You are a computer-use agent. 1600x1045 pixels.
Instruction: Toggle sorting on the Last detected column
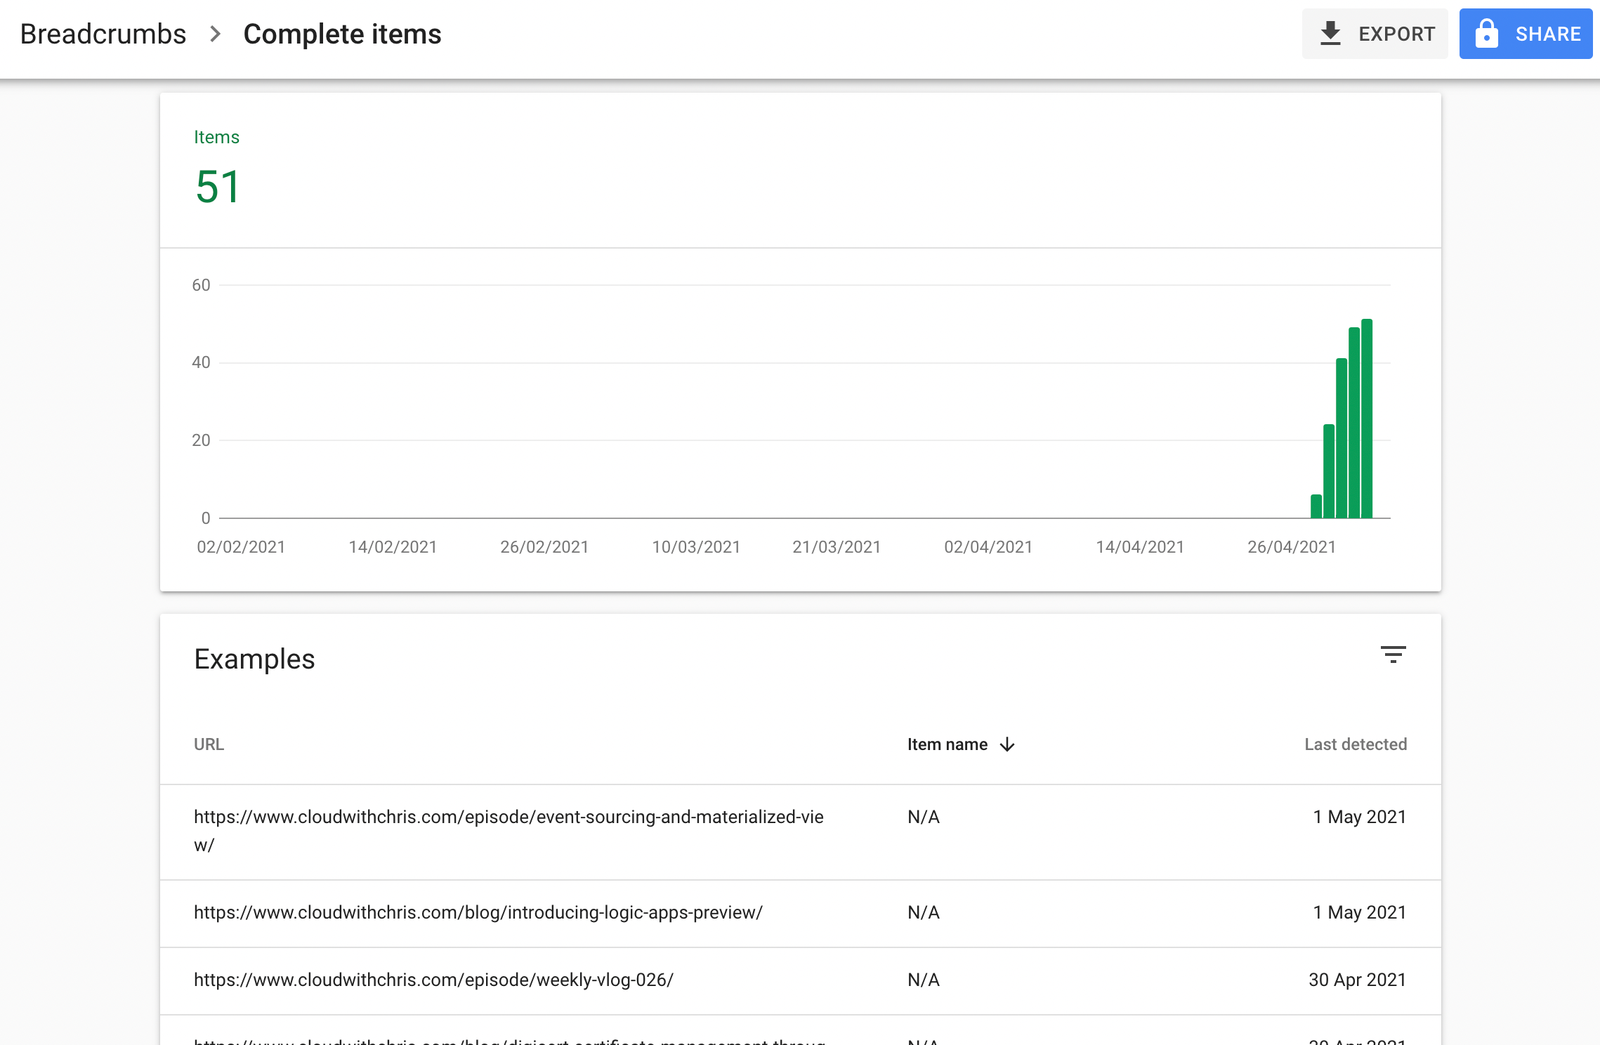coord(1355,744)
